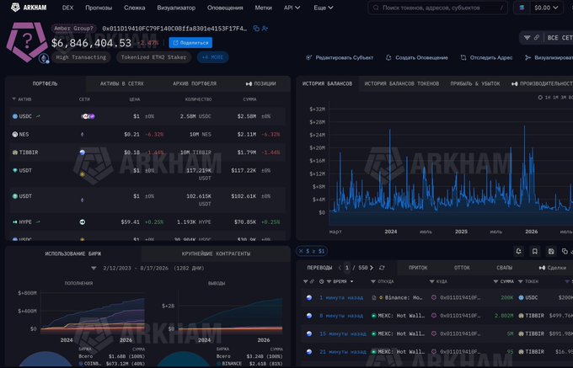
Task: Click the USDC token icon in the portfolio
Action: pyautogui.click(x=15, y=116)
